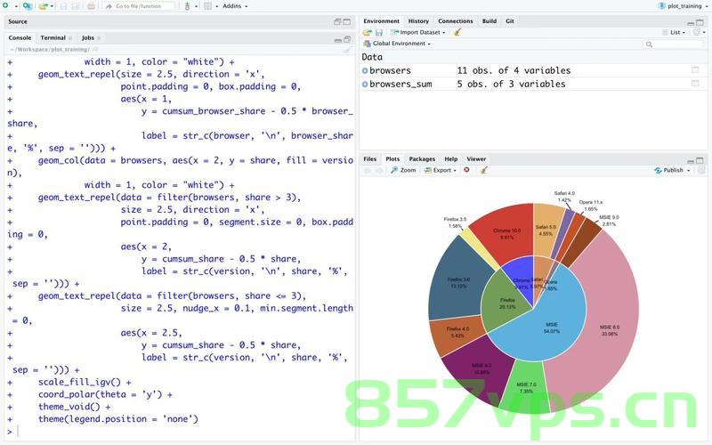Click the New File plus icon

pos(5,6)
